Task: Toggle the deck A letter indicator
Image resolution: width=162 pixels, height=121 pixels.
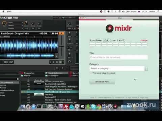Action: coord(61,34)
